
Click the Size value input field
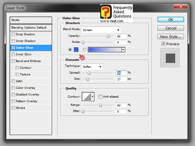(121, 79)
